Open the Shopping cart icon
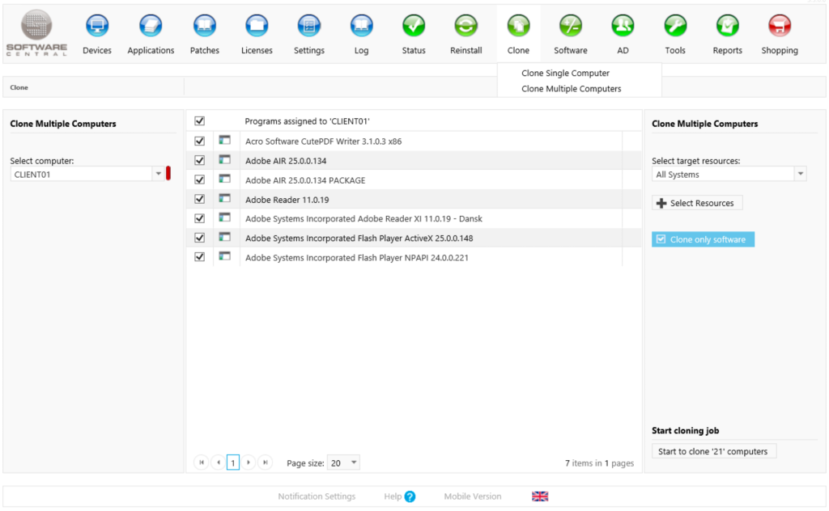The width and height of the screenshot is (829, 511). click(x=780, y=26)
